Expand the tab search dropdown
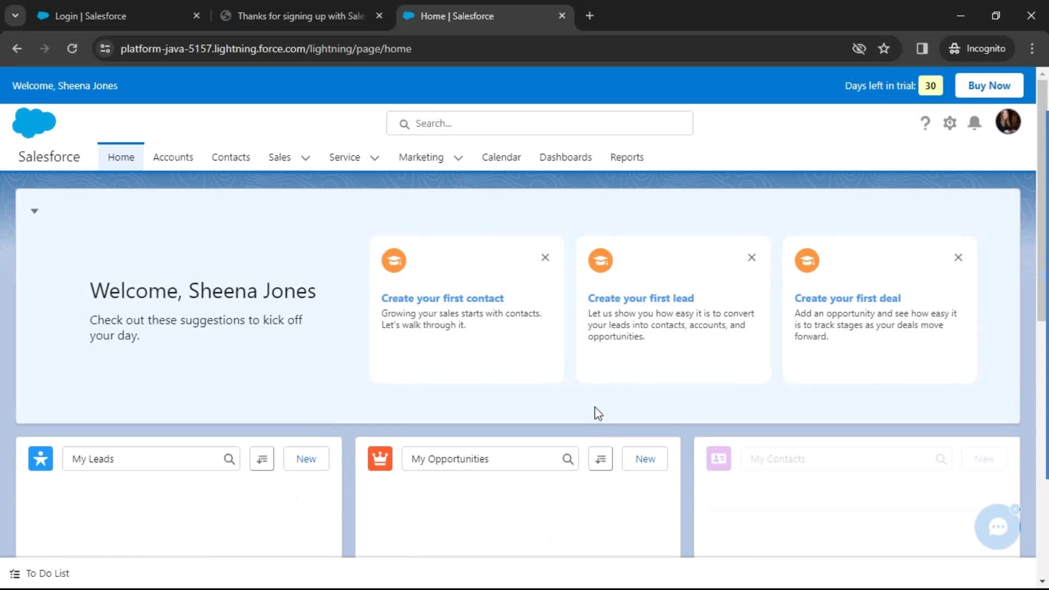This screenshot has height=590, width=1049. click(x=15, y=16)
